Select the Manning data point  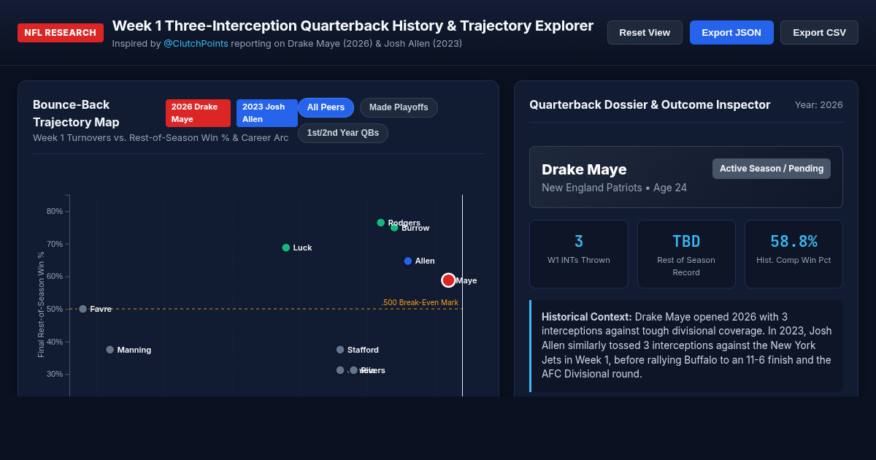109,350
